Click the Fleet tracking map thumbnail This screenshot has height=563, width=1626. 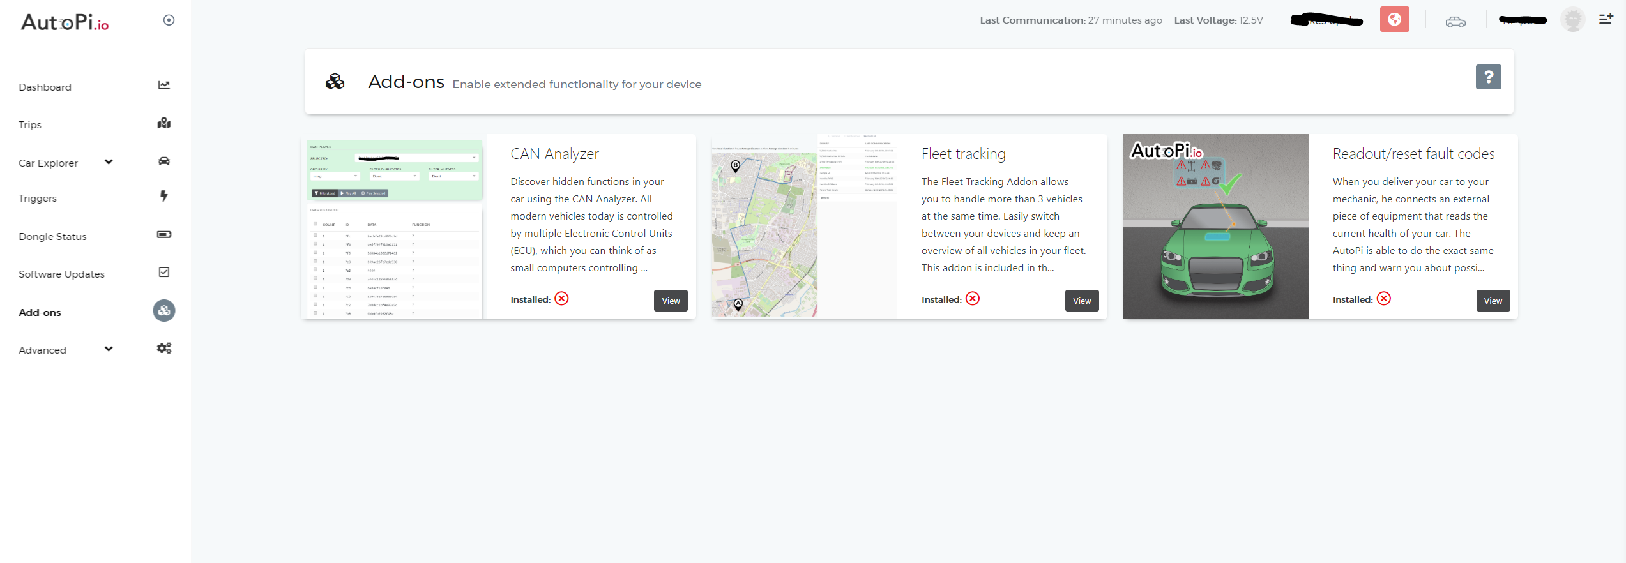coord(805,227)
